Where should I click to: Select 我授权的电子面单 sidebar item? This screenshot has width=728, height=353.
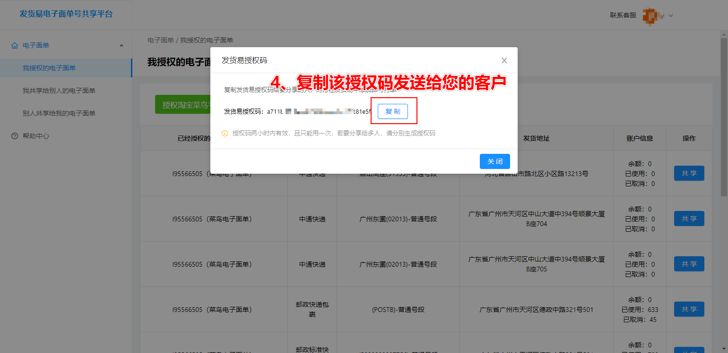click(x=66, y=68)
